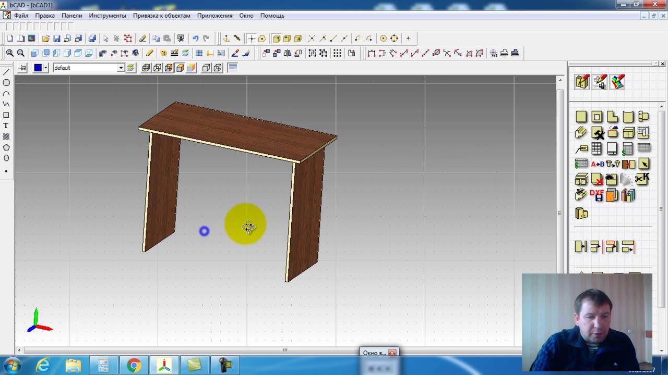Viewport: 668px width, 375px height.
Task: Open the color picker dropdown arrow
Action: 46,68
